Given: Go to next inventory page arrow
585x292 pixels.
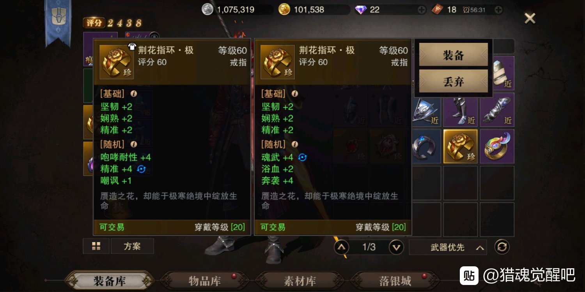Looking at the screenshot, I should tap(396, 247).
